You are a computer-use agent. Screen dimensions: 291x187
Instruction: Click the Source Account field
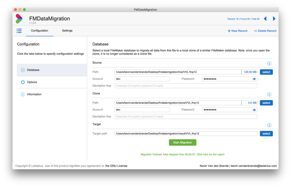[142, 79]
